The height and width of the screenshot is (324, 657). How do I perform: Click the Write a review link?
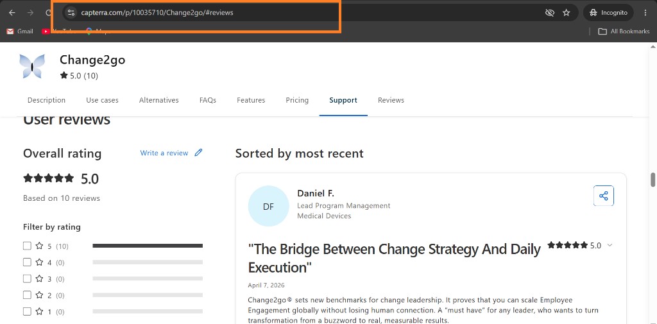click(164, 153)
